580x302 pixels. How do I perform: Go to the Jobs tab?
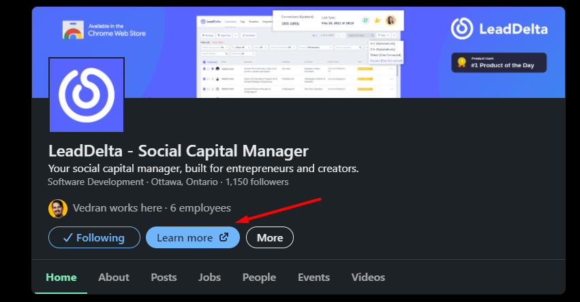click(209, 278)
